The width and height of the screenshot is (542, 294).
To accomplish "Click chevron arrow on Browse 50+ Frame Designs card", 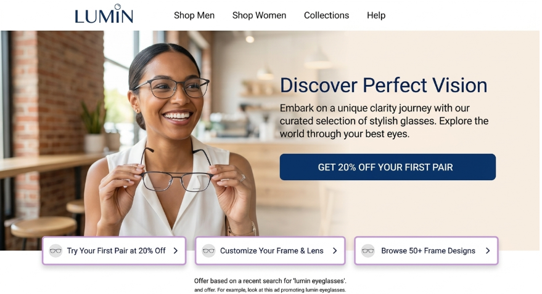I will [x=488, y=250].
